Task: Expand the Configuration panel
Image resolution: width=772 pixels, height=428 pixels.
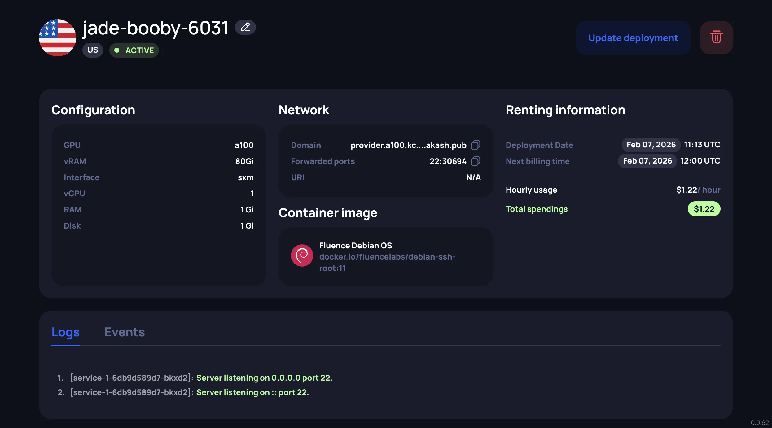Action: (x=93, y=110)
